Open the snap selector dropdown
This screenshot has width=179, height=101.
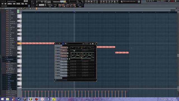(x=80, y=5)
